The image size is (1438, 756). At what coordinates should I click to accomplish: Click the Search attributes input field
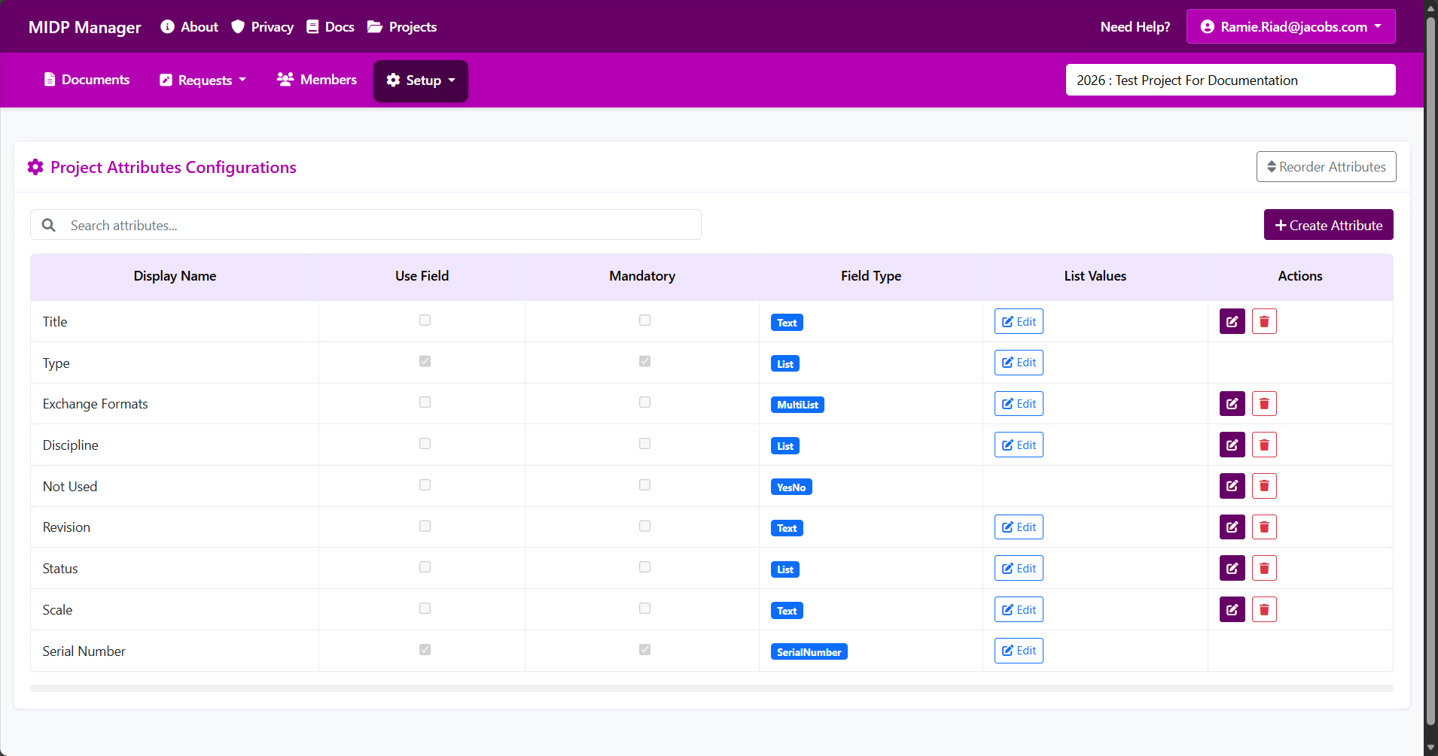point(366,225)
